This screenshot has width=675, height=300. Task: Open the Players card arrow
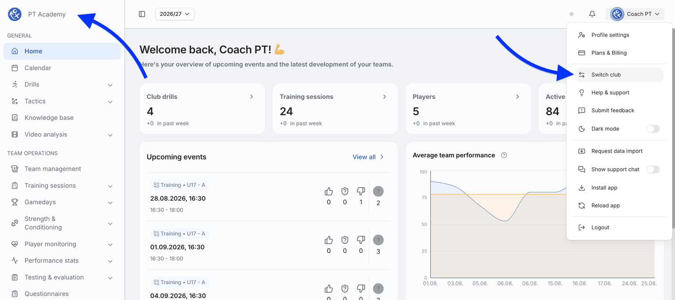[517, 97]
